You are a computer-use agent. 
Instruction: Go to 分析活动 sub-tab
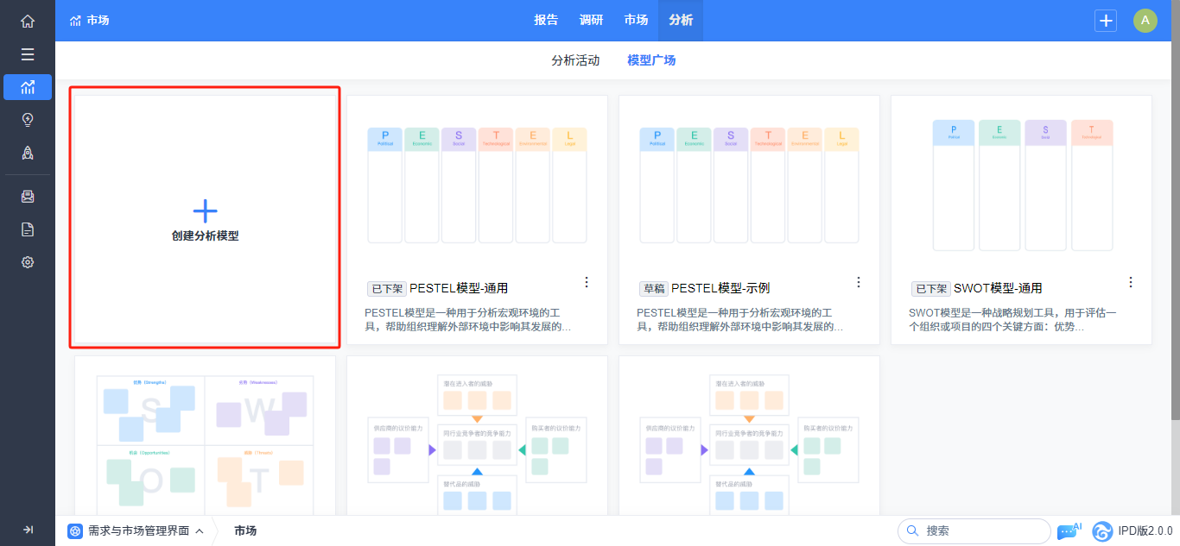(x=575, y=60)
